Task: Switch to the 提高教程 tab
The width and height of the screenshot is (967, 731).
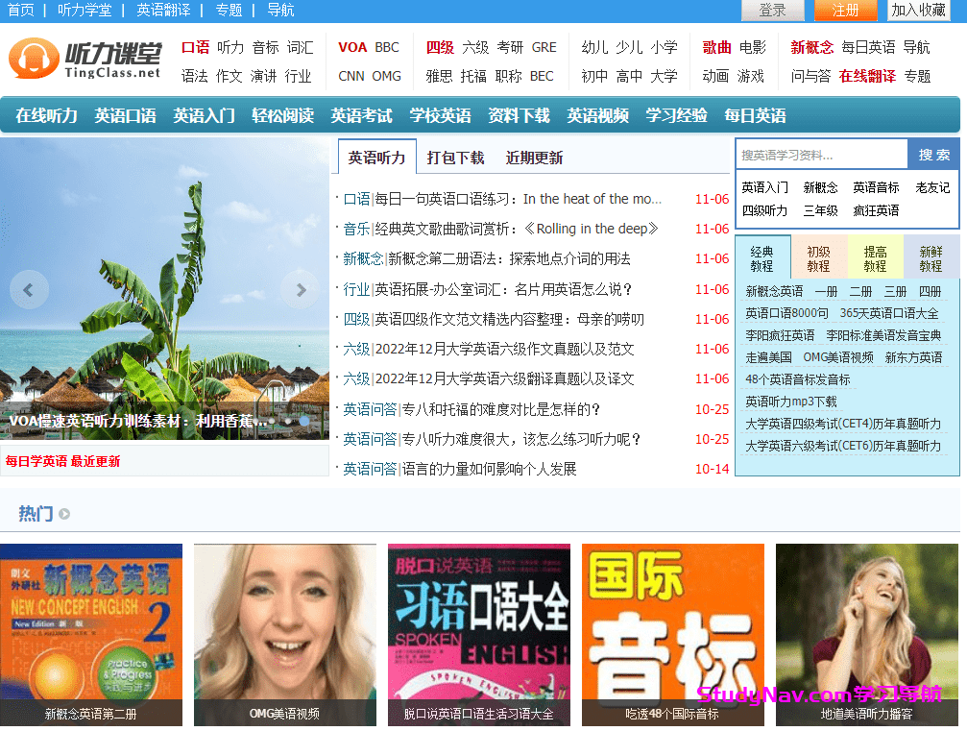Action: [875, 257]
